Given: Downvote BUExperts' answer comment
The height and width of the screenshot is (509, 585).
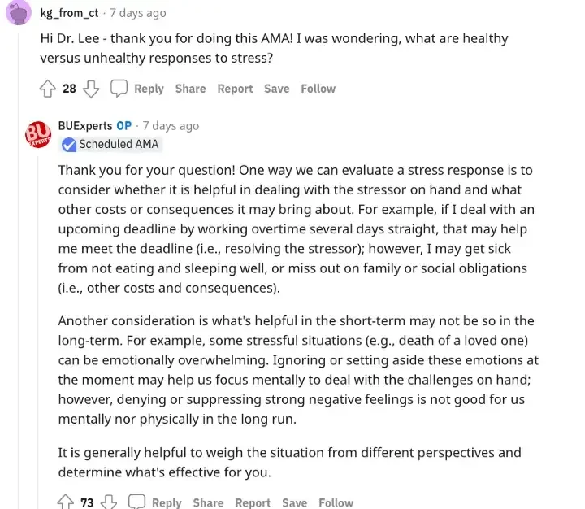Looking at the screenshot, I should pyautogui.click(x=109, y=502).
